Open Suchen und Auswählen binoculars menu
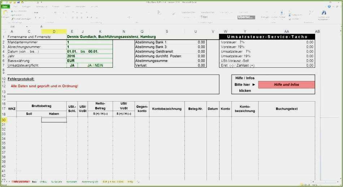 click(324, 15)
